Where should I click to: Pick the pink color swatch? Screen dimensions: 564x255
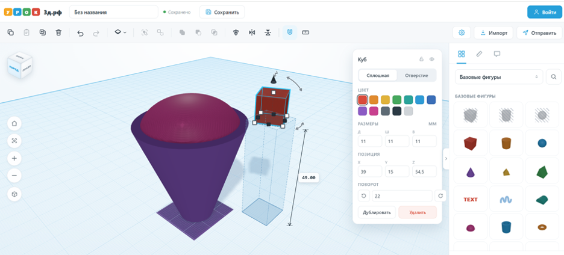pos(374,111)
